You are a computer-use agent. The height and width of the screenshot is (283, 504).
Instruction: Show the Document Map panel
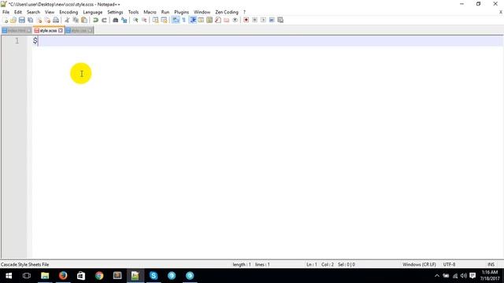coord(209,20)
